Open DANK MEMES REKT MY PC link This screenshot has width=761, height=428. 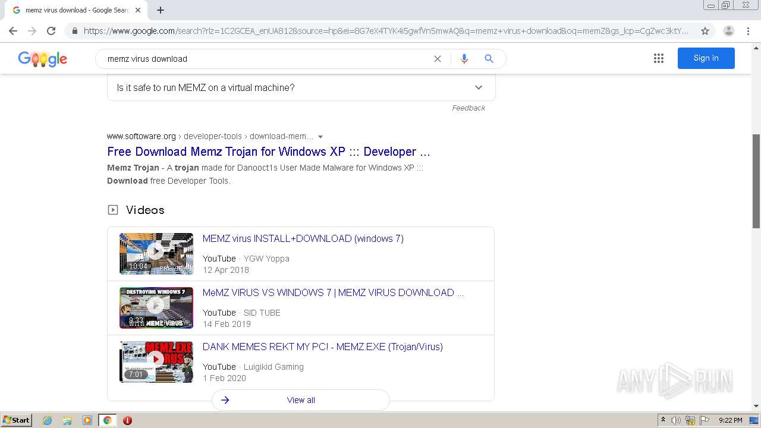[323, 347]
